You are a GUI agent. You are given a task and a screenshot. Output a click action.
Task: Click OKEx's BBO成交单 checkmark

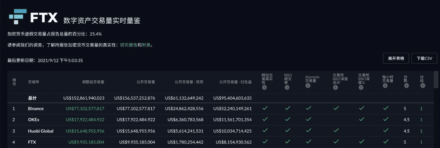[288, 120]
